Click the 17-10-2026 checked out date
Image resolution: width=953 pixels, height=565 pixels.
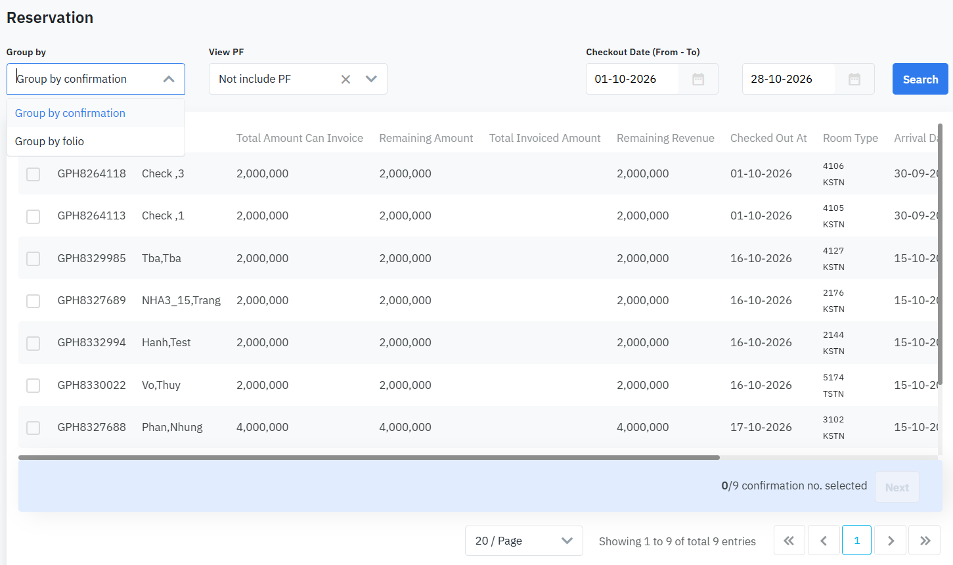tap(761, 427)
